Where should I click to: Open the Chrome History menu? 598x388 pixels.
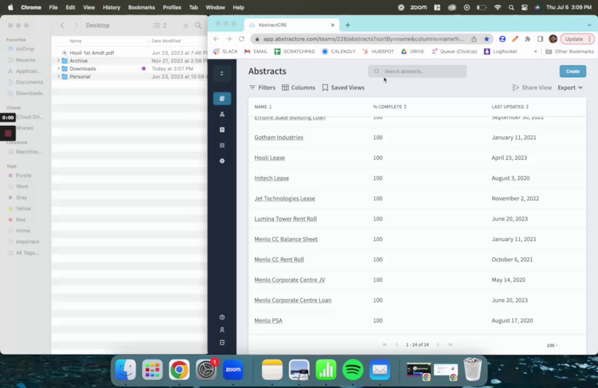112,7
